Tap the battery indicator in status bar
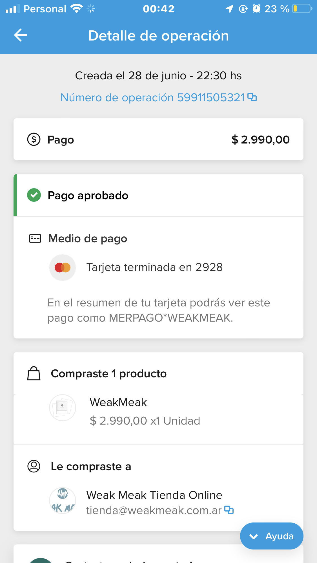 coord(302,9)
